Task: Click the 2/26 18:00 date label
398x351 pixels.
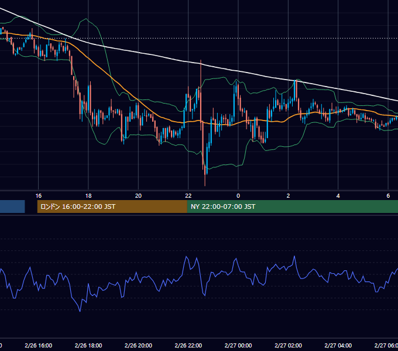Action: click(88, 345)
